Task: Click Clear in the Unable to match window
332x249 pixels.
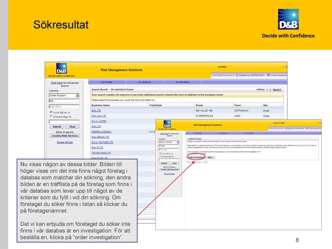Action: click(x=174, y=163)
